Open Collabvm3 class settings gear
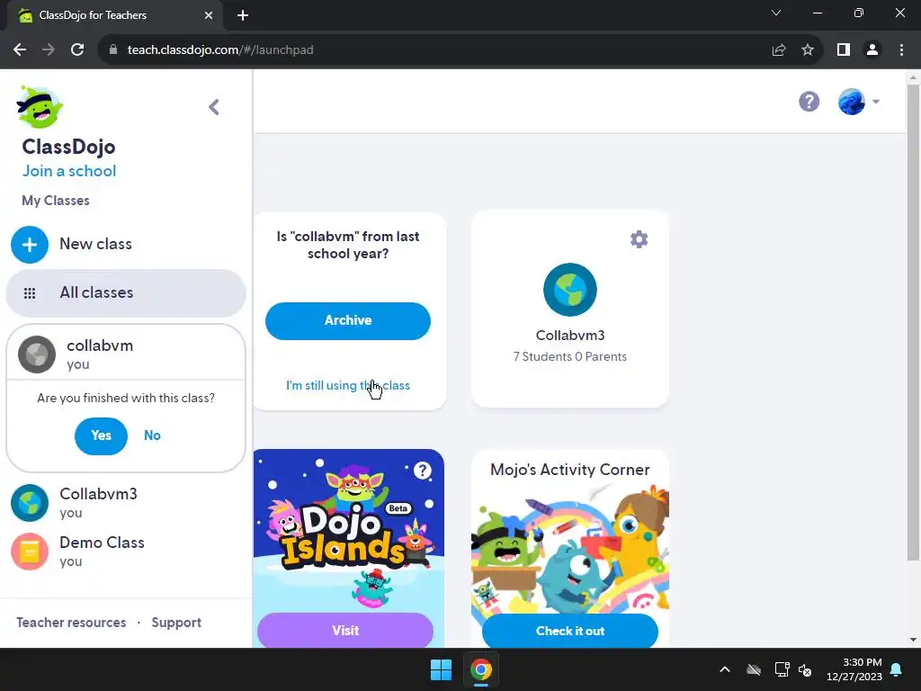This screenshot has height=691, width=921. [x=639, y=239]
